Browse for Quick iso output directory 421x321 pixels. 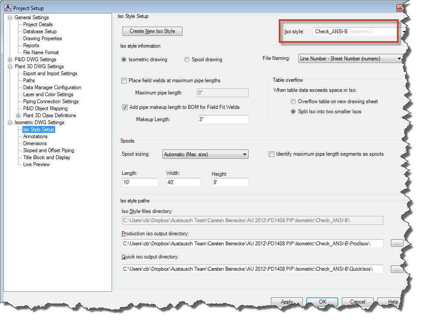(397, 269)
